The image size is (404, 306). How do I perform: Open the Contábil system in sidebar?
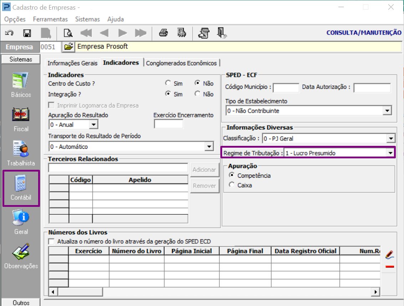[x=21, y=188]
